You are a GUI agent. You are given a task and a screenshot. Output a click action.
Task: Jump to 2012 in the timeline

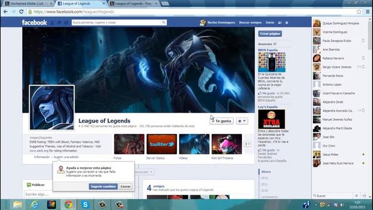click(x=265, y=178)
